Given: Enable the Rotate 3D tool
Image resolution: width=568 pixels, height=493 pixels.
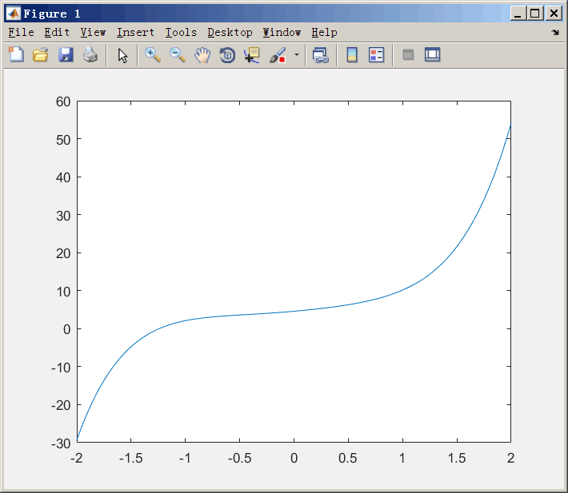Looking at the screenshot, I should click(x=227, y=55).
